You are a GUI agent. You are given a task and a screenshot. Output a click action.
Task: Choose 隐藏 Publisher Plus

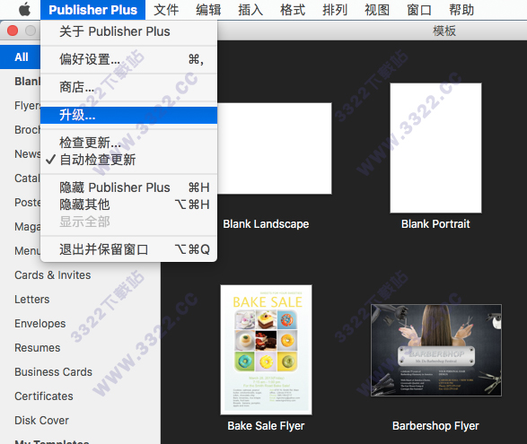pos(128,187)
